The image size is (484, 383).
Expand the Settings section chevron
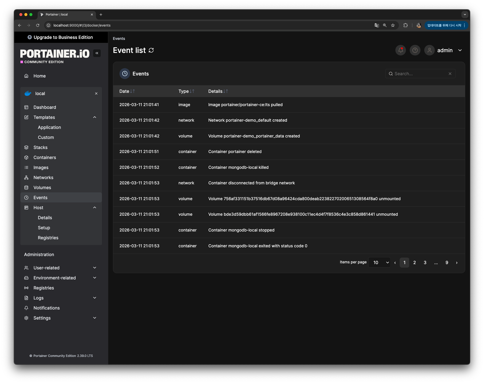pyautogui.click(x=95, y=318)
